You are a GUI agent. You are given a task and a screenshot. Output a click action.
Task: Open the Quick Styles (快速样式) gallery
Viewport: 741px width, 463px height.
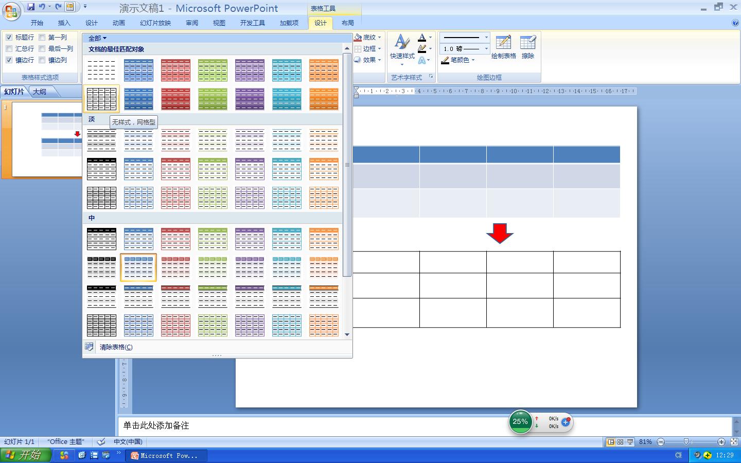(x=402, y=50)
